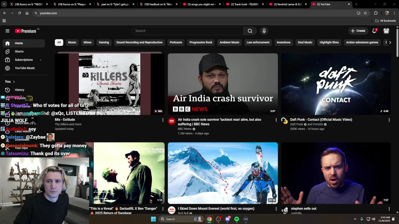This screenshot has height=224, width=399.
Task: Open Chrome extensions puzzle icon
Action: pos(376,13)
